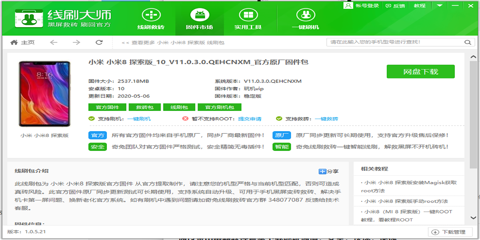Open 下载管理 download manager
This screenshot has height=240, width=480.
[x=450, y=232]
